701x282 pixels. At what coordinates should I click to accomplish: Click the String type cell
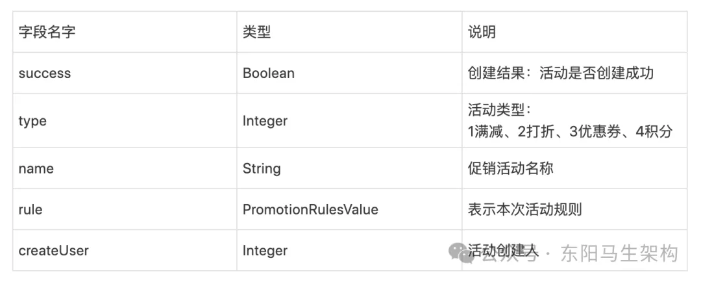click(349, 168)
